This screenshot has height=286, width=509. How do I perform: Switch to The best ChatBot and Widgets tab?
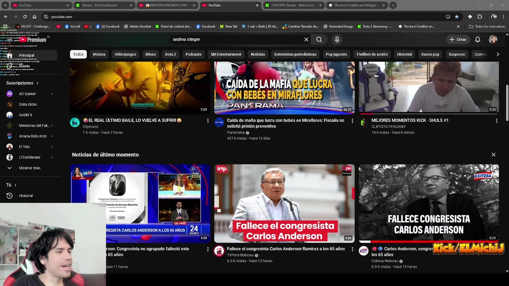(357, 5)
